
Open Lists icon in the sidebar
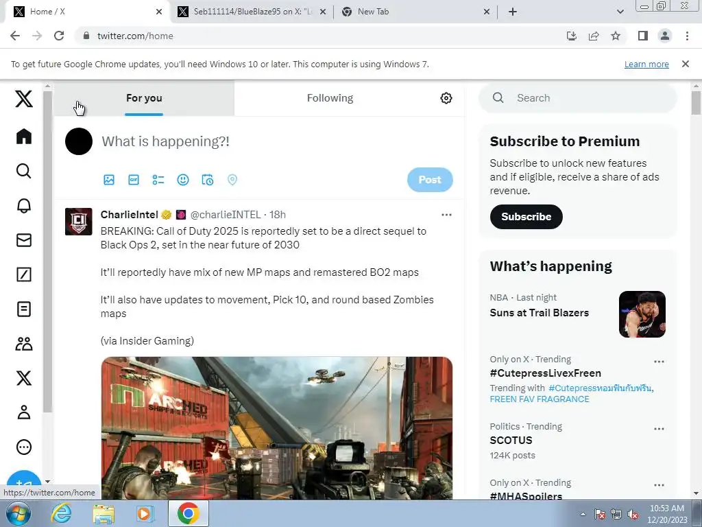click(x=24, y=309)
